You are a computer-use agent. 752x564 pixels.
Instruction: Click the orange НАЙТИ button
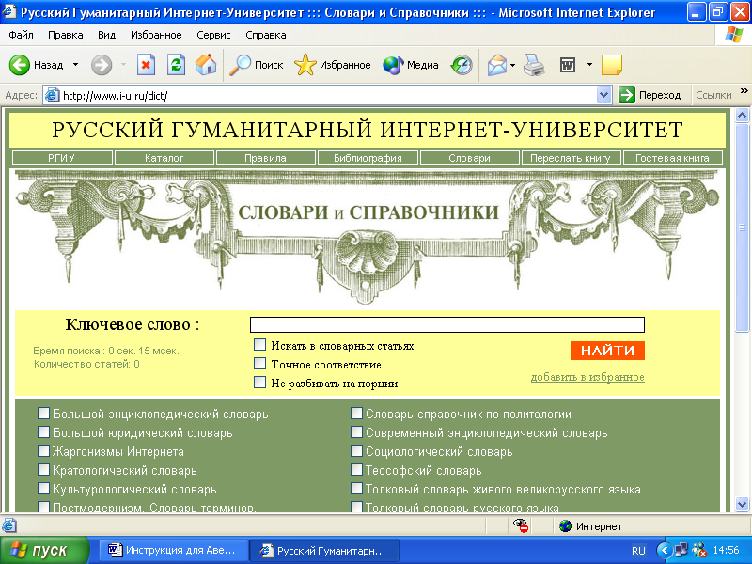point(607,351)
